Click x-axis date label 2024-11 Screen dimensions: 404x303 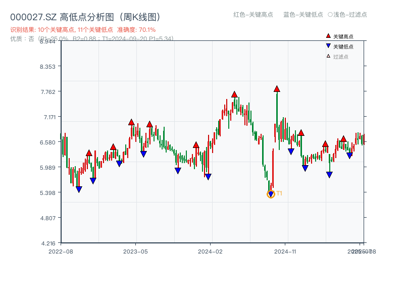[x=285, y=251]
